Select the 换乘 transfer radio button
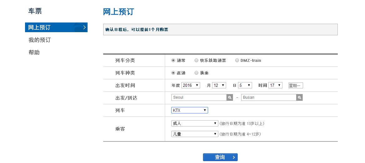 coord(196,73)
